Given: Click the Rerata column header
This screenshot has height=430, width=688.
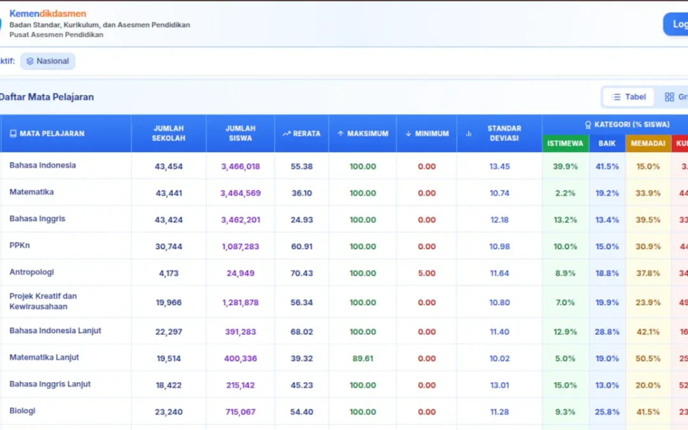Looking at the screenshot, I should tap(302, 133).
